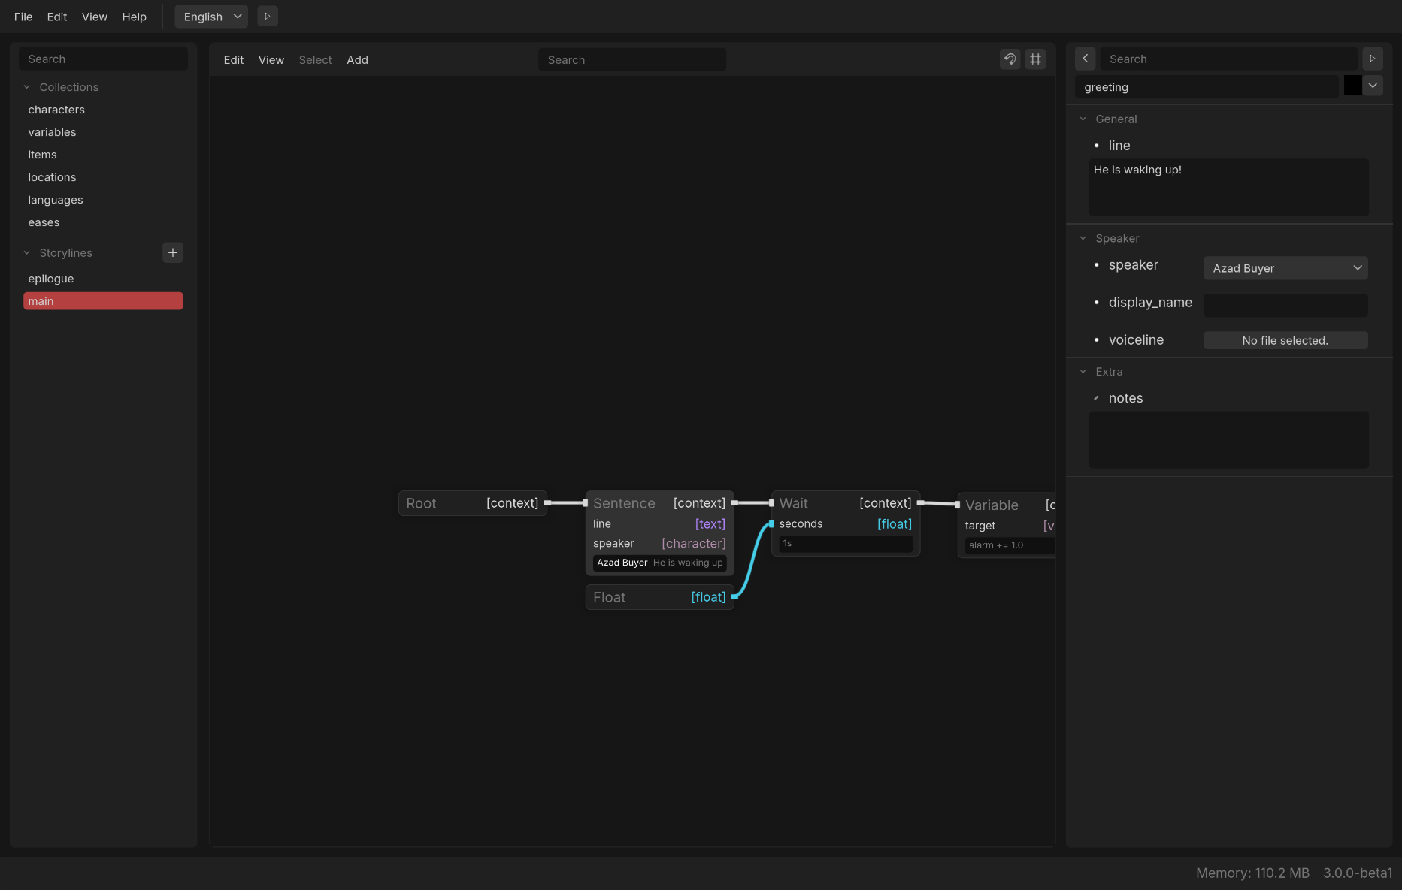Screen dimensions: 1402x890
Task: Select the Wait node header
Action: click(x=845, y=503)
